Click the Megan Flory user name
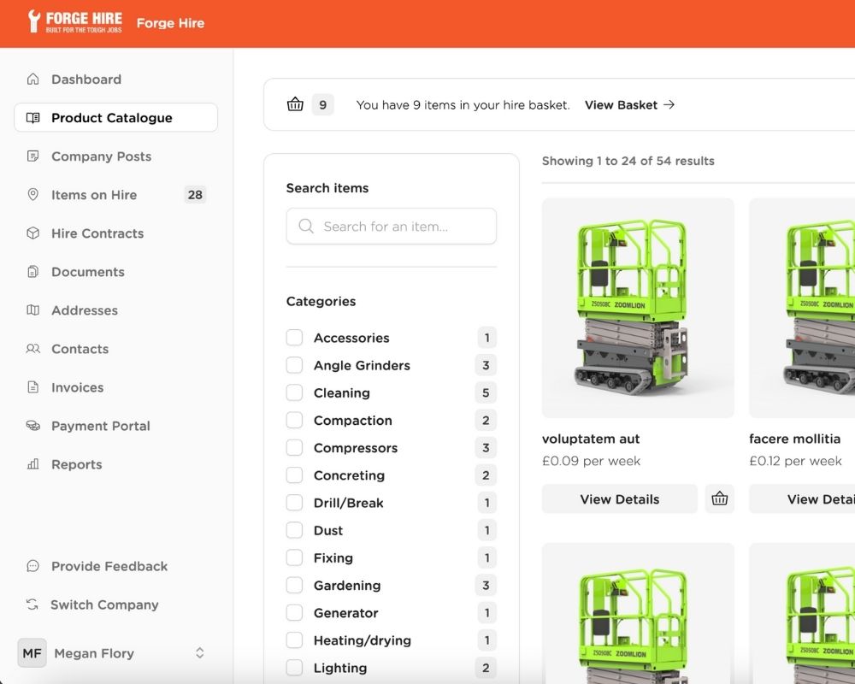 pyautogui.click(x=94, y=653)
